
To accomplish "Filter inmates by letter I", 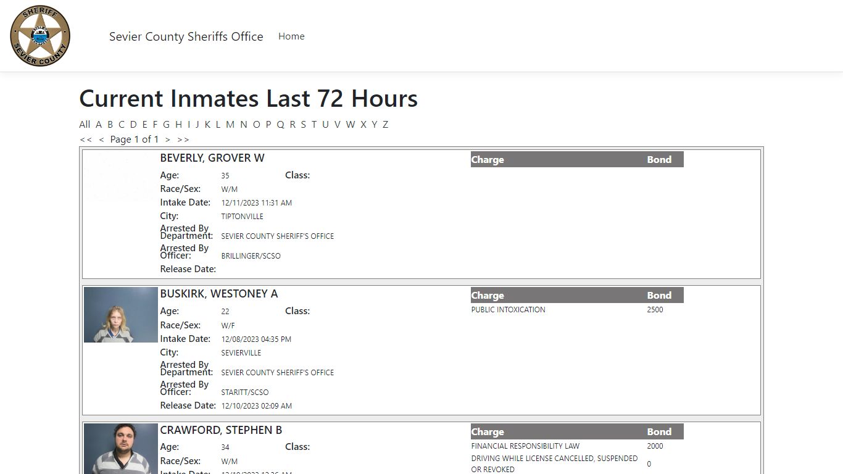I will point(189,124).
